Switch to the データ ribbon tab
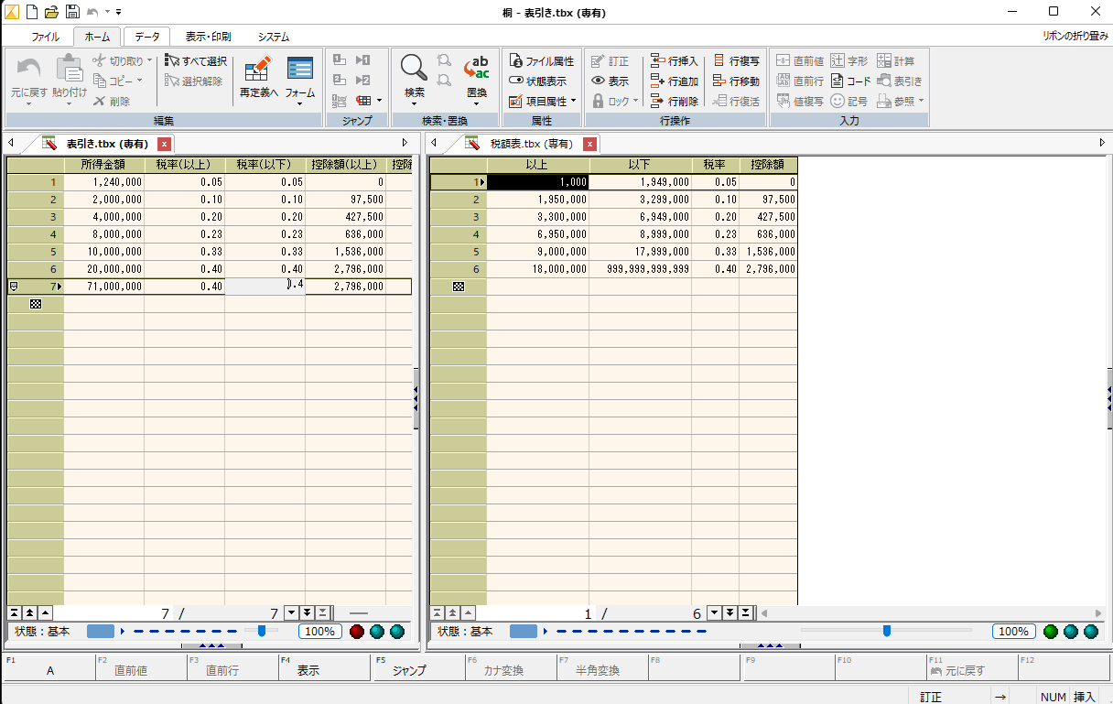The height and width of the screenshot is (704, 1113). pyautogui.click(x=146, y=37)
